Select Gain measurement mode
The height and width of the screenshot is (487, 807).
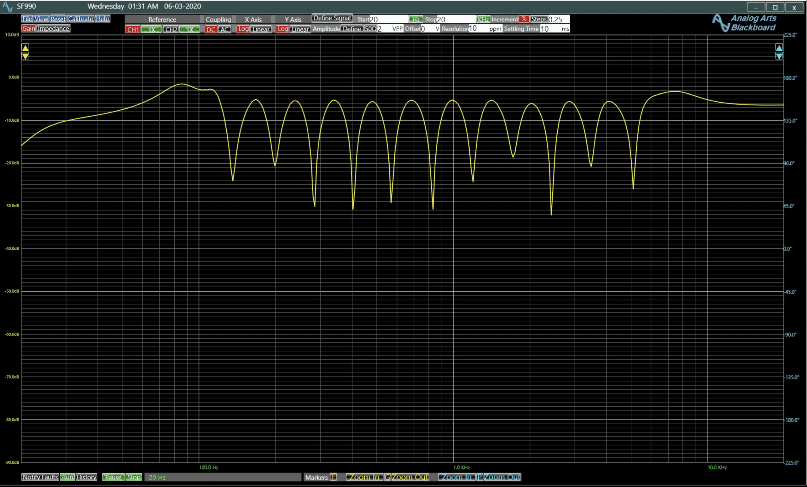(x=28, y=28)
